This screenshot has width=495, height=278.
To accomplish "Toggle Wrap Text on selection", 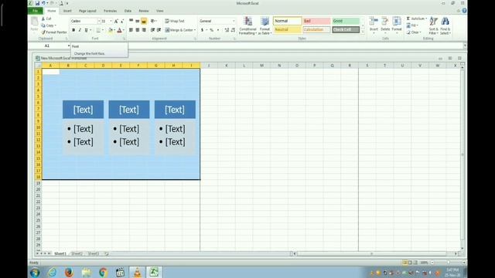I will pos(175,21).
